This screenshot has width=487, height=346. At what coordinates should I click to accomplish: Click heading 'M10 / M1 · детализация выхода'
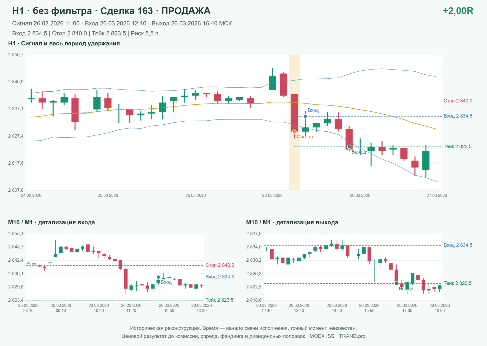[x=292, y=222]
